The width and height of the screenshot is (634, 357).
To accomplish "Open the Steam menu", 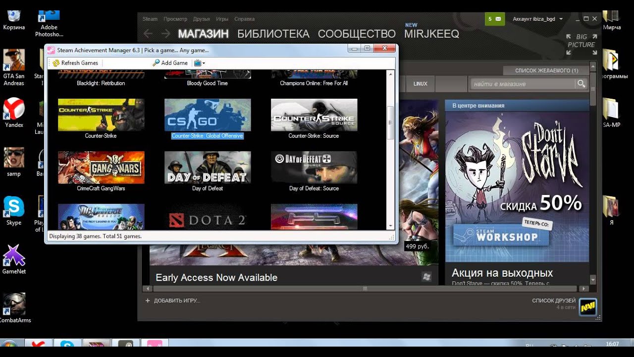I will pyautogui.click(x=150, y=19).
